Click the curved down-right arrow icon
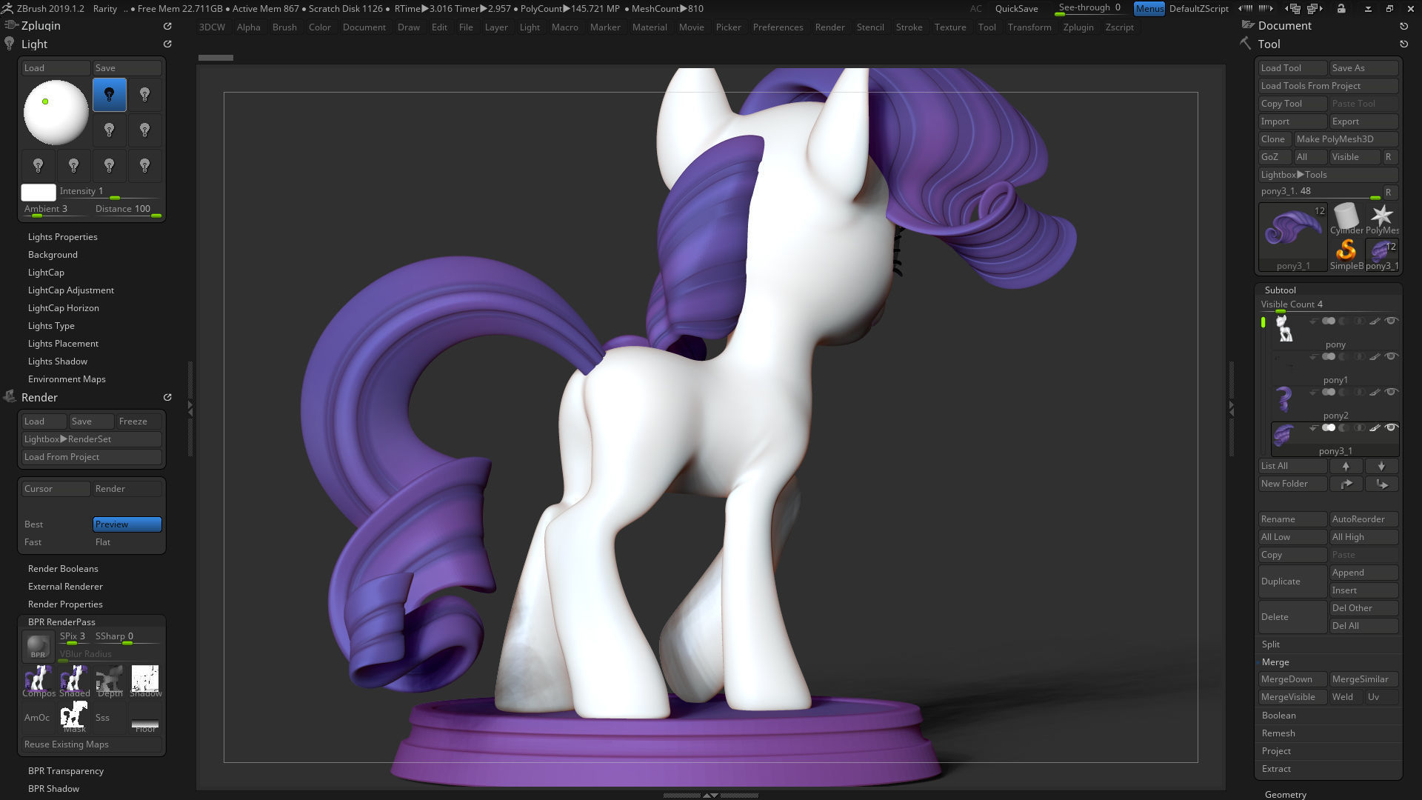 tap(1381, 484)
